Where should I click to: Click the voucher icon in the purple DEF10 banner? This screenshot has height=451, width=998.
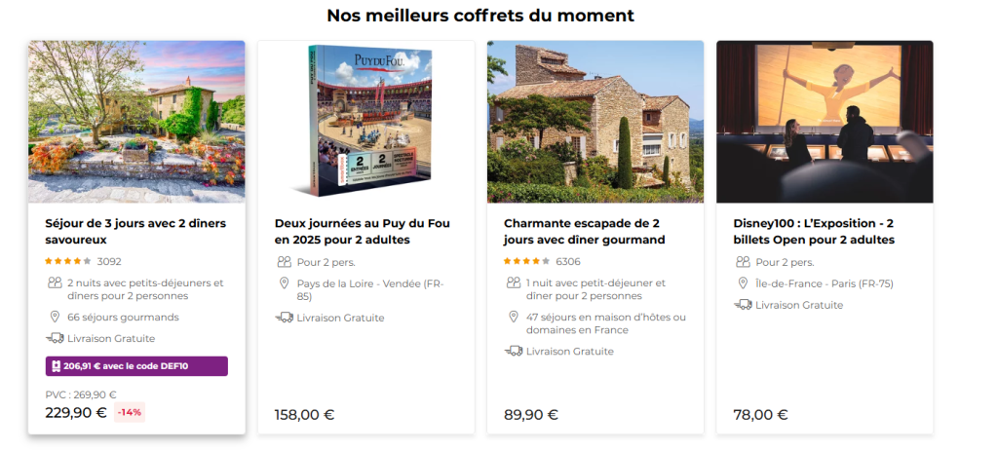(56, 366)
